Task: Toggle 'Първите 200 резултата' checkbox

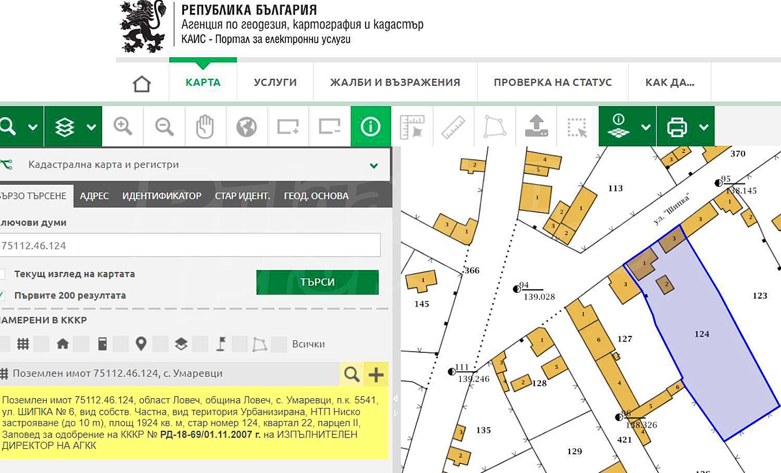Action: point(3,296)
